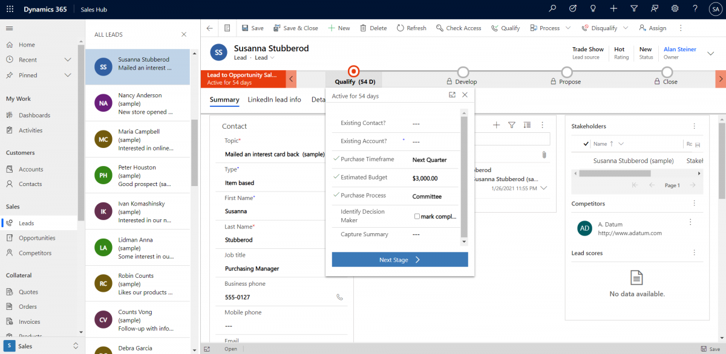The image size is (726, 354).
Task: Expand the timeline entry dated 1/26/2021
Action: (544, 188)
